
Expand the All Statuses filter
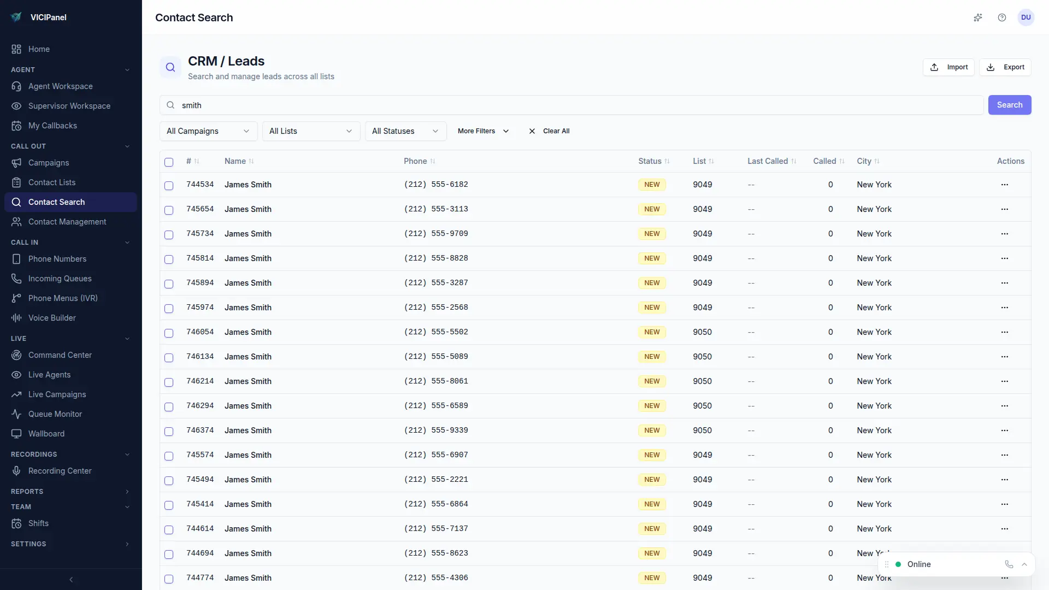point(405,131)
